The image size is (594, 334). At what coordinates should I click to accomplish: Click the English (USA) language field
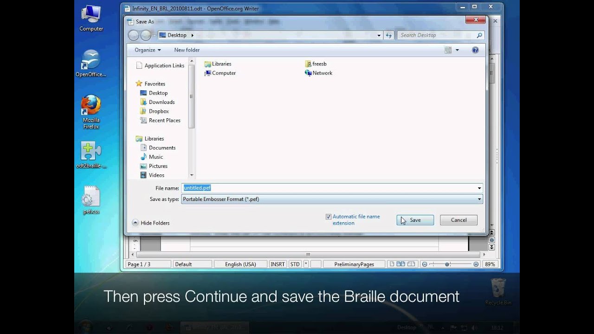pos(240,264)
